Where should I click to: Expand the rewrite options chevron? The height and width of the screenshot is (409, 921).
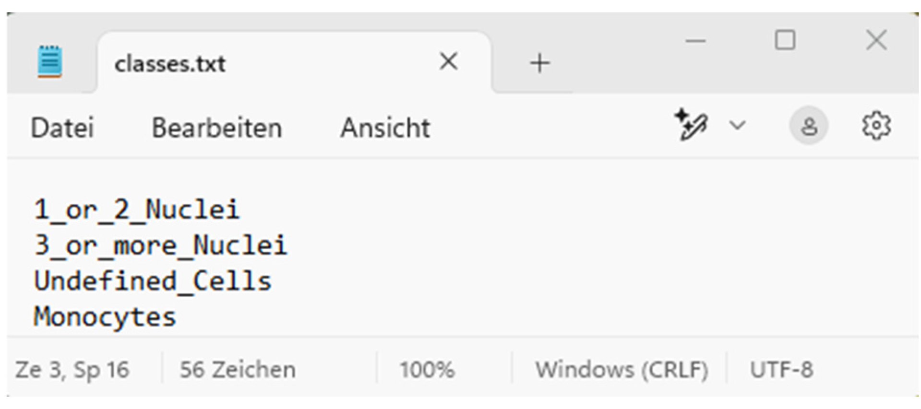[737, 126]
